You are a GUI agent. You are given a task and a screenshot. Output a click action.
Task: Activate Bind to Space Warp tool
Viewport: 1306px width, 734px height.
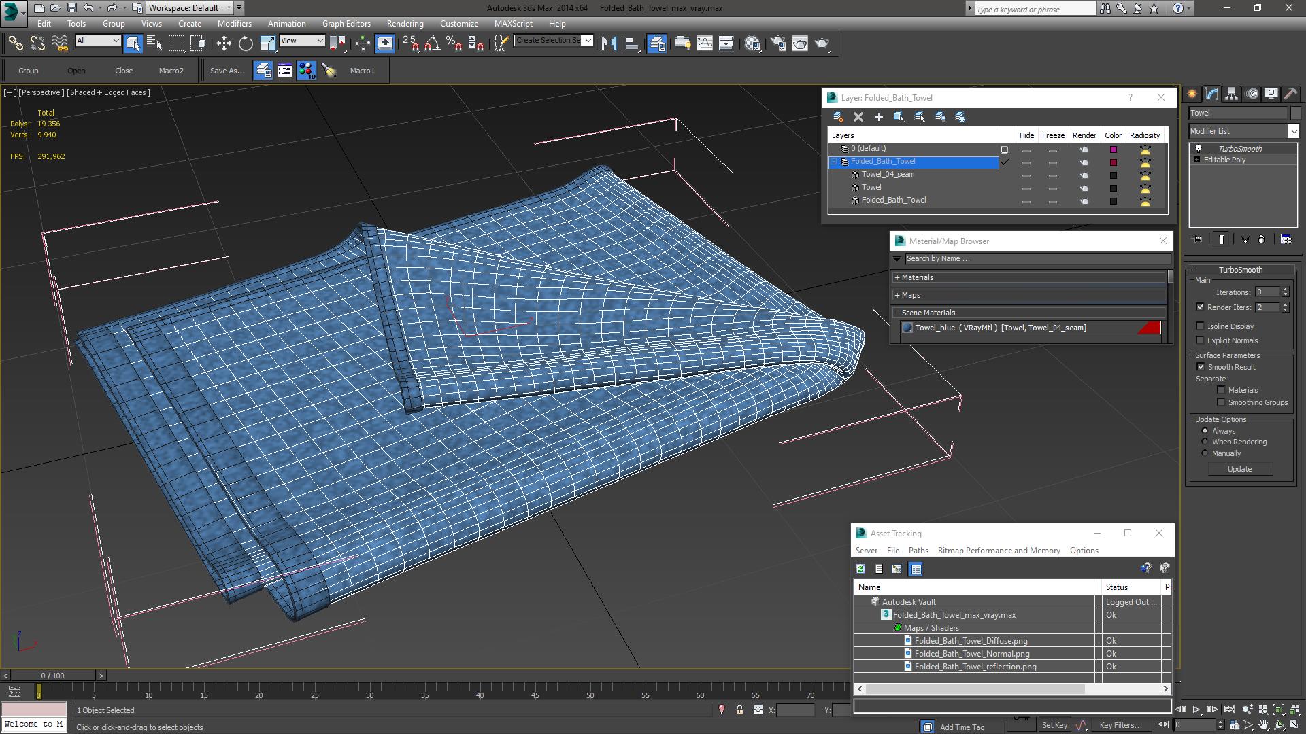click(x=60, y=43)
